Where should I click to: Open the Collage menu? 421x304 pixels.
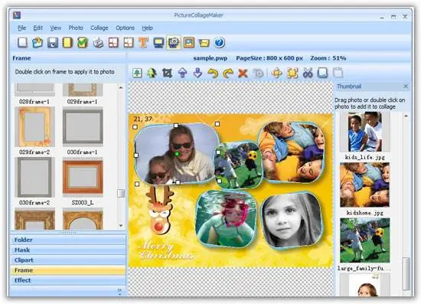click(100, 28)
